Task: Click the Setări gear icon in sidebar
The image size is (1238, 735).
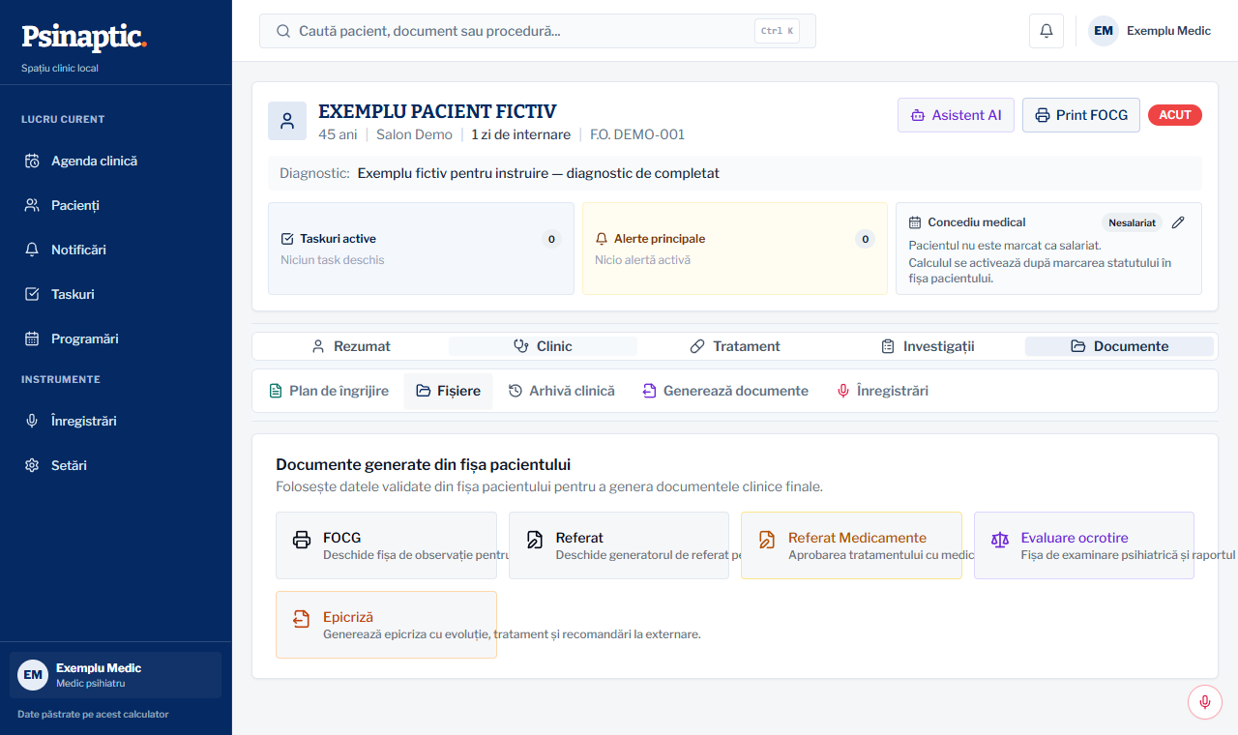Action: coord(32,465)
